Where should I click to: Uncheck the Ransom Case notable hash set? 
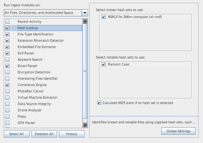click(104, 65)
